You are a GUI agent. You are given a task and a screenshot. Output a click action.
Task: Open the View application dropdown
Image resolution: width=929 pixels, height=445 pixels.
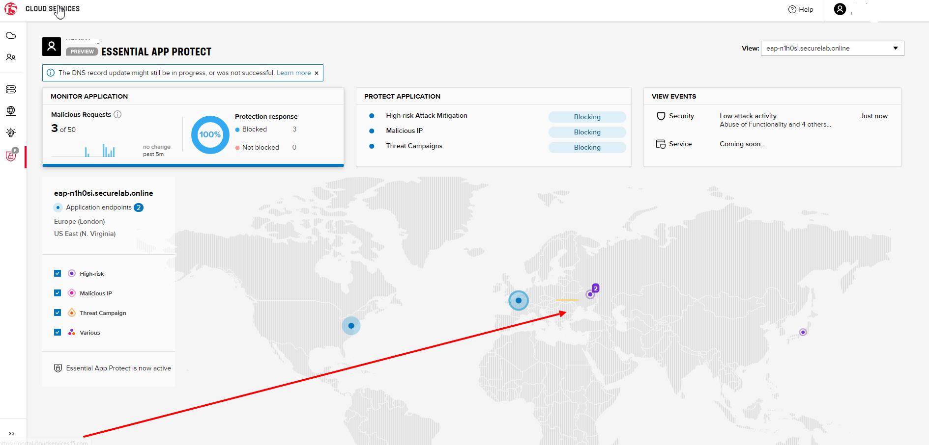pyautogui.click(x=832, y=48)
